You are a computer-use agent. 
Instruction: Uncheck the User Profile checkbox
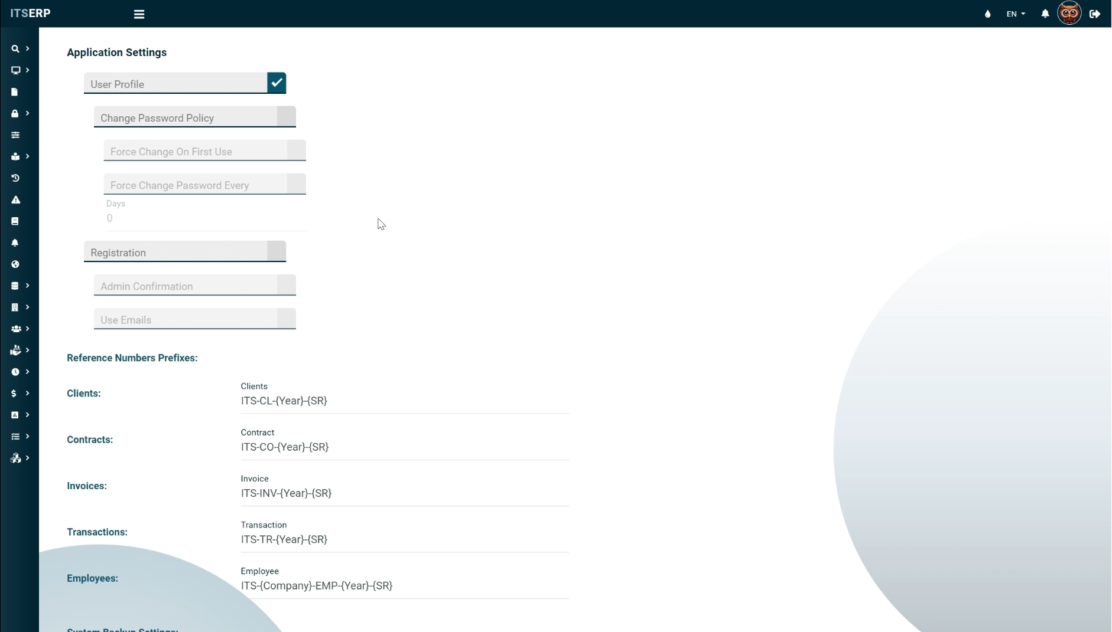click(x=277, y=83)
